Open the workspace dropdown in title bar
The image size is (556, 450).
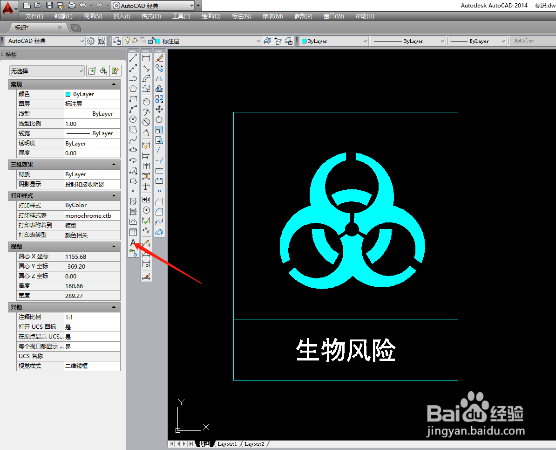(192, 6)
